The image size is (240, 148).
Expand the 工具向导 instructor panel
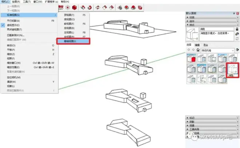[212, 129]
